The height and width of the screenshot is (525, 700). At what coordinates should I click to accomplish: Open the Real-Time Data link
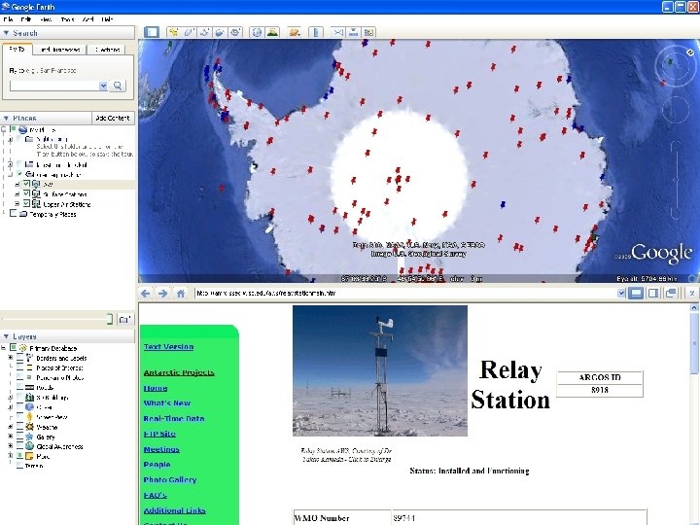[174, 419]
